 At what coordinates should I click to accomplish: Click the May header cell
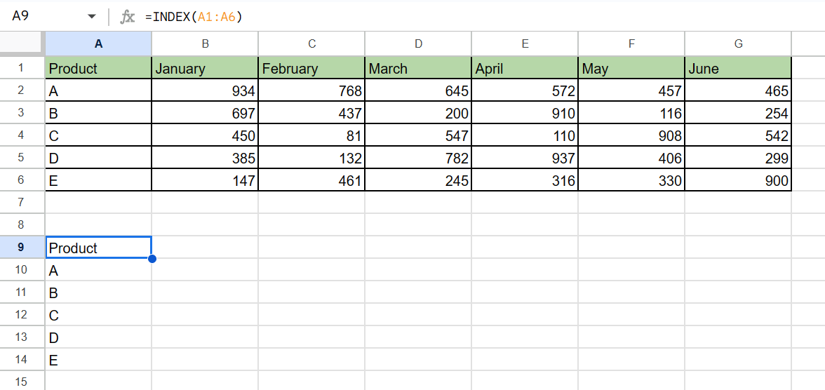click(x=631, y=69)
